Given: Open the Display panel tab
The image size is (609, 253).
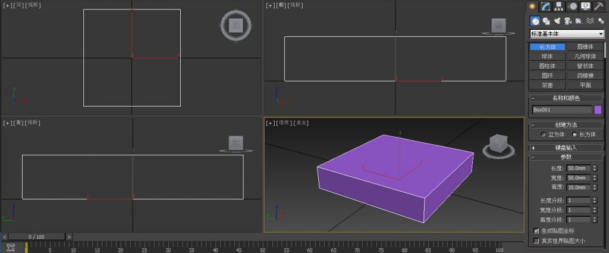Looking at the screenshot, I should 585,6.
